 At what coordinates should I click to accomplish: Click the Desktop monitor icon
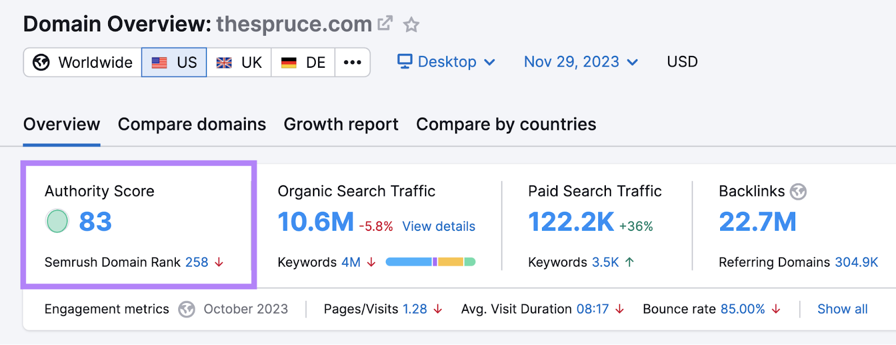[405, 61]
